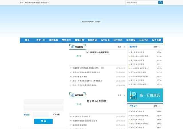Open the 第十五周工作安排 notice in 通知公告

137,52
